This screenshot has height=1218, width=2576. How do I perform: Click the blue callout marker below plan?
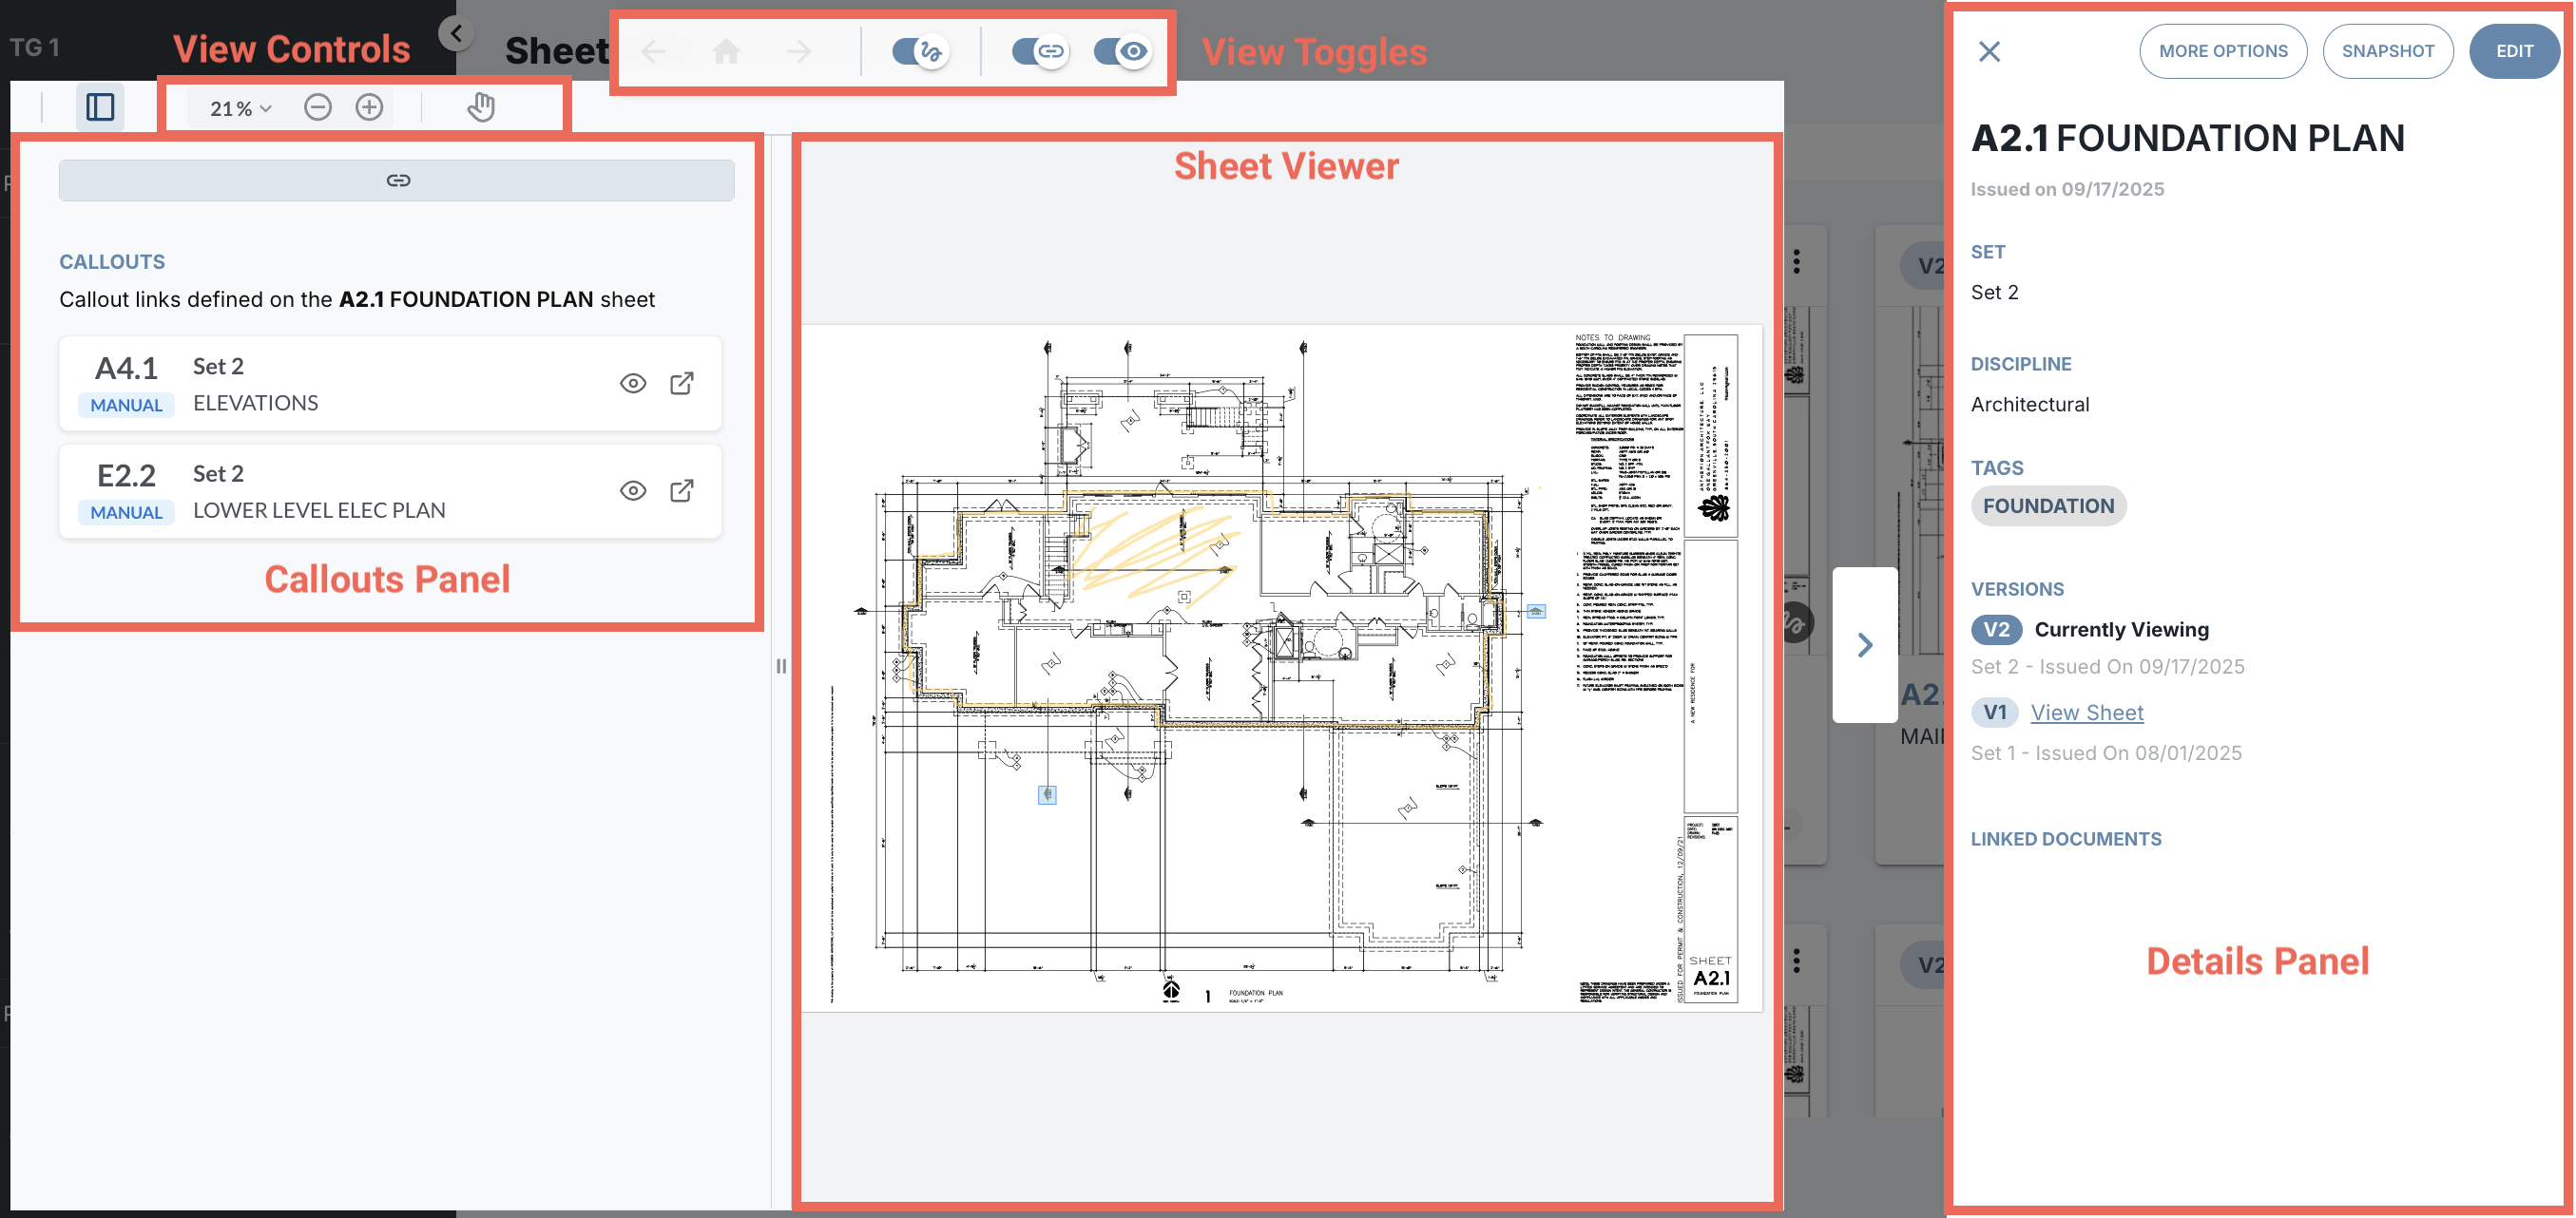pyautogui.click(x=1047, y=794)
